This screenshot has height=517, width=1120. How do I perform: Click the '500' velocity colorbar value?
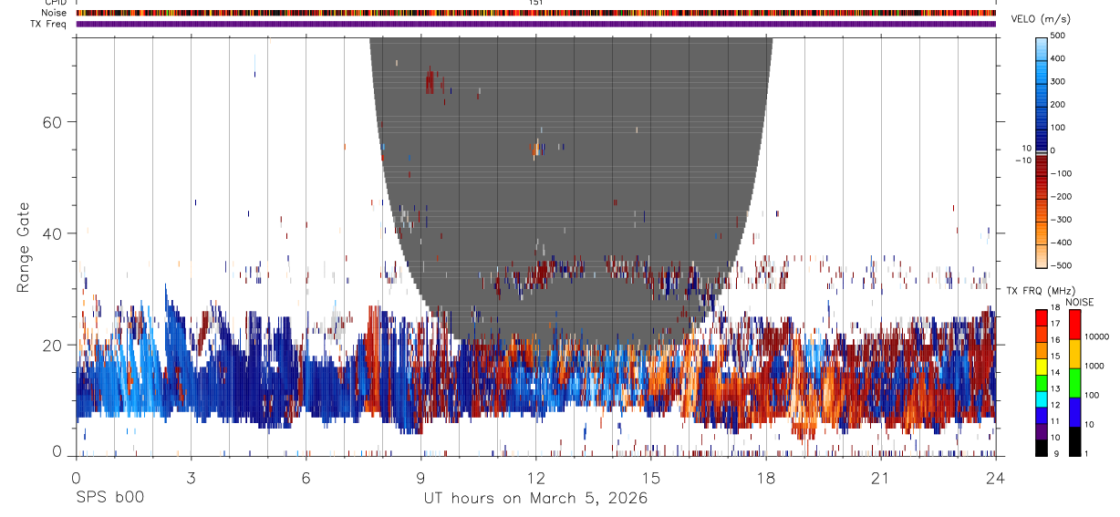tap(1058, 36)
